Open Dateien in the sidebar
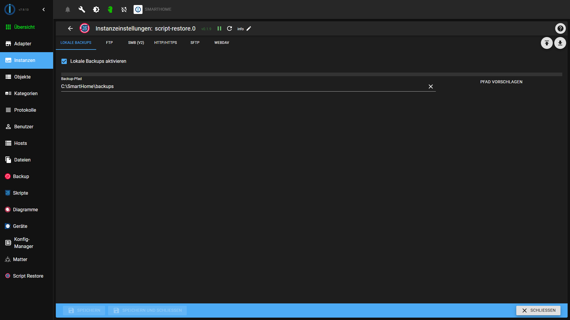Image resolution: width=570 pixels, height=320 pixels. coord(26,160)
